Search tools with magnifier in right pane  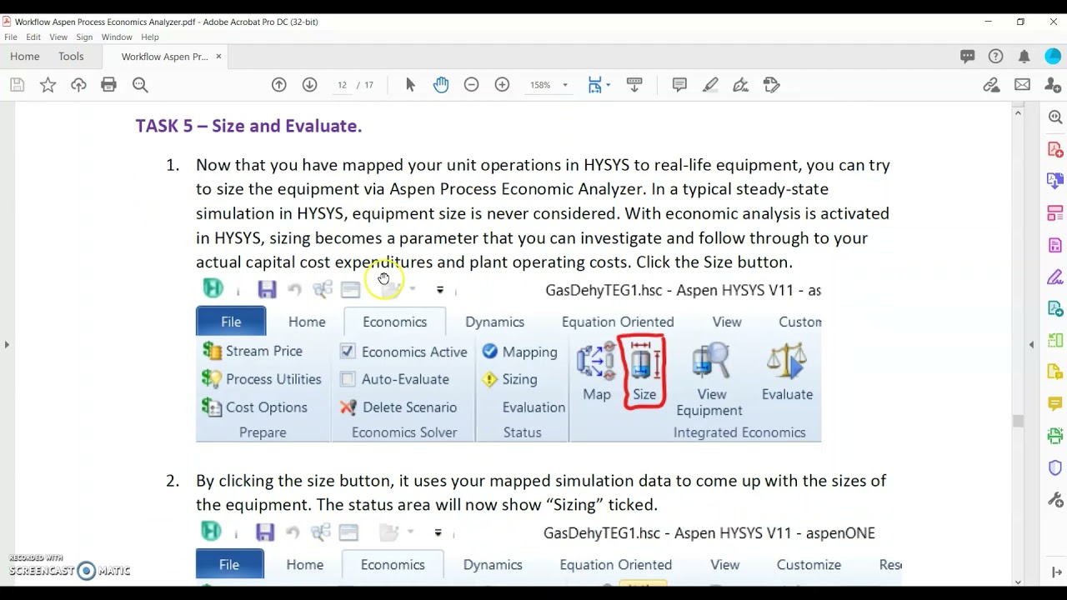[x=1055, y=117]
